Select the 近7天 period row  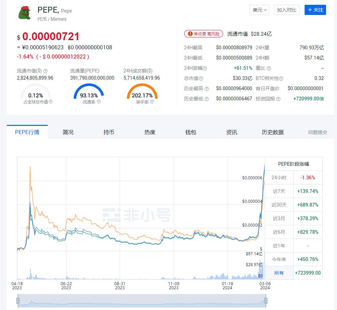tap(294, 191)
